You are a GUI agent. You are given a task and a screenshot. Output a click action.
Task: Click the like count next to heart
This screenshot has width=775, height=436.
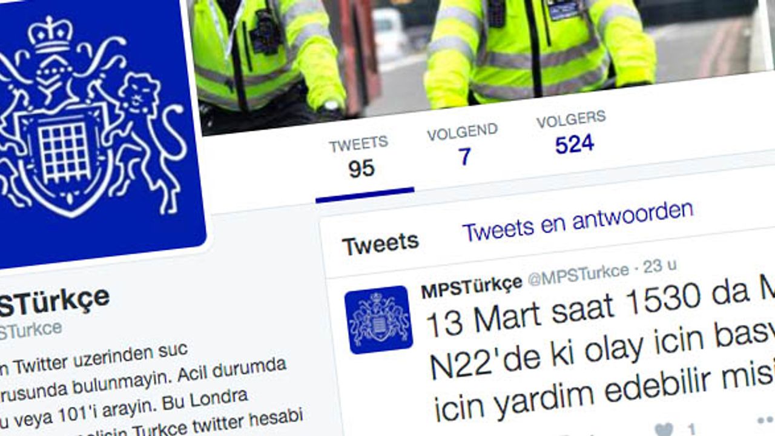(690, 429)
